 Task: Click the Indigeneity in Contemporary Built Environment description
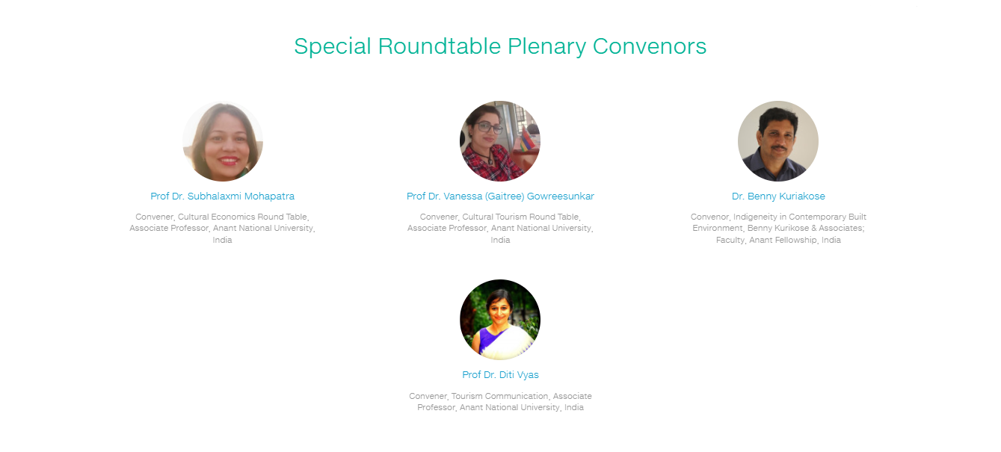click(x=778, y=229)
